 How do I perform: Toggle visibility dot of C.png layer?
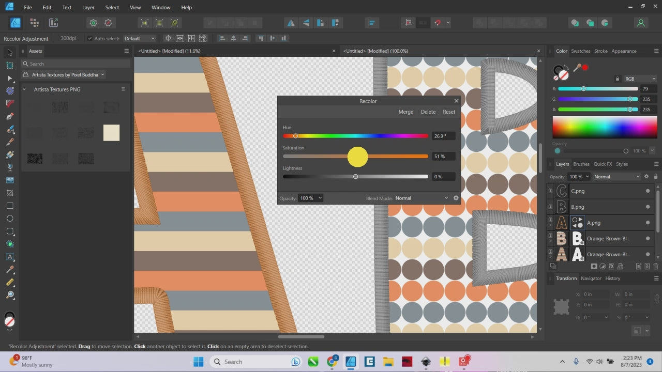(x=648, y=191)
